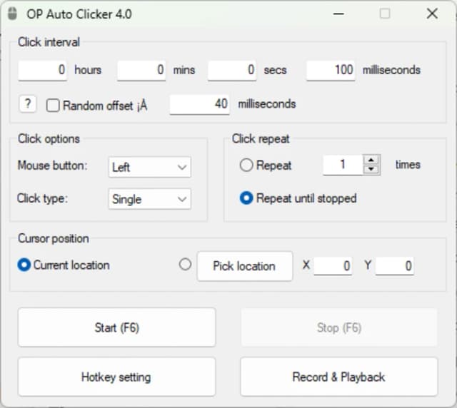Viewport: 457px width, 408px height.
Task: Click the OP Auto Clicker mouse icon
Action: click(12, 14)
